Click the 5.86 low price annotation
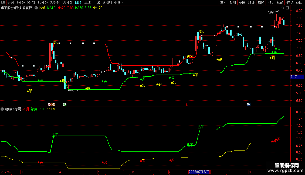 75,91
